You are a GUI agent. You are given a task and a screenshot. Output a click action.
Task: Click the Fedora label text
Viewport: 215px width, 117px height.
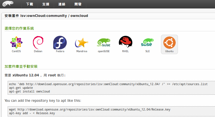[x=60, y=51]
